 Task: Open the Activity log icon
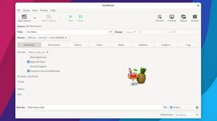coord(195,17)
